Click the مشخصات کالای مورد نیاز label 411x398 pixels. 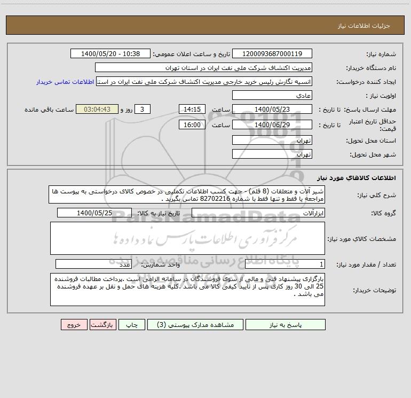362,239
